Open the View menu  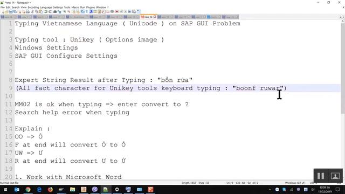pyautogui.click(x=24, y=7)
